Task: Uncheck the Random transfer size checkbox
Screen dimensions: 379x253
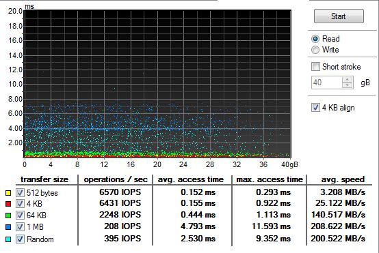Action: [x=20, y=239]
